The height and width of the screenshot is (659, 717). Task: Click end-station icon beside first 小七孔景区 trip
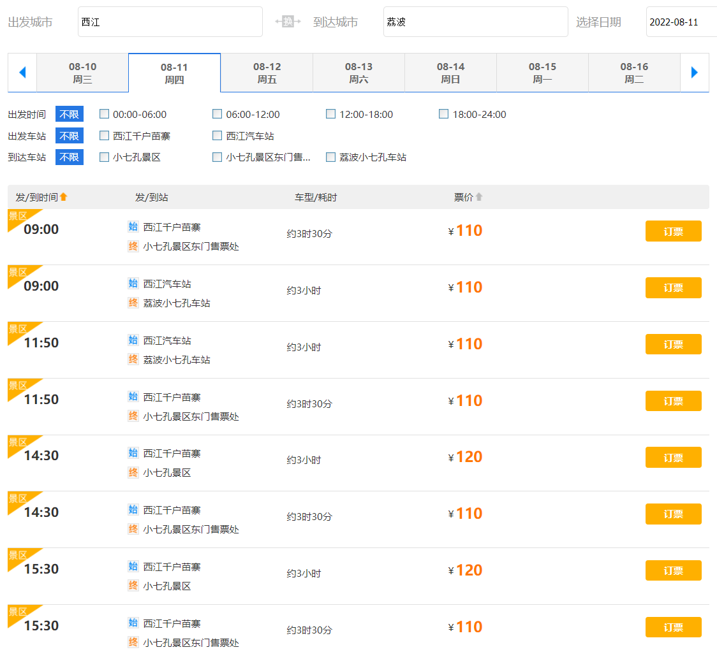[x=133, y=472]
